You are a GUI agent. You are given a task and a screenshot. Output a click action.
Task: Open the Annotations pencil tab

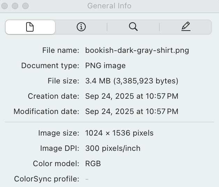(186, 27)
